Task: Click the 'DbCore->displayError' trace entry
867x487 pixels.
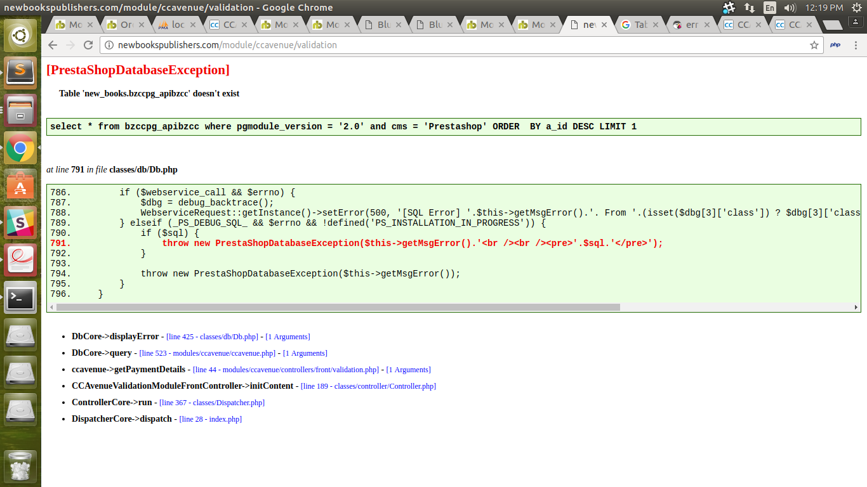Action: pyautogui.click(x=116, y=336)
